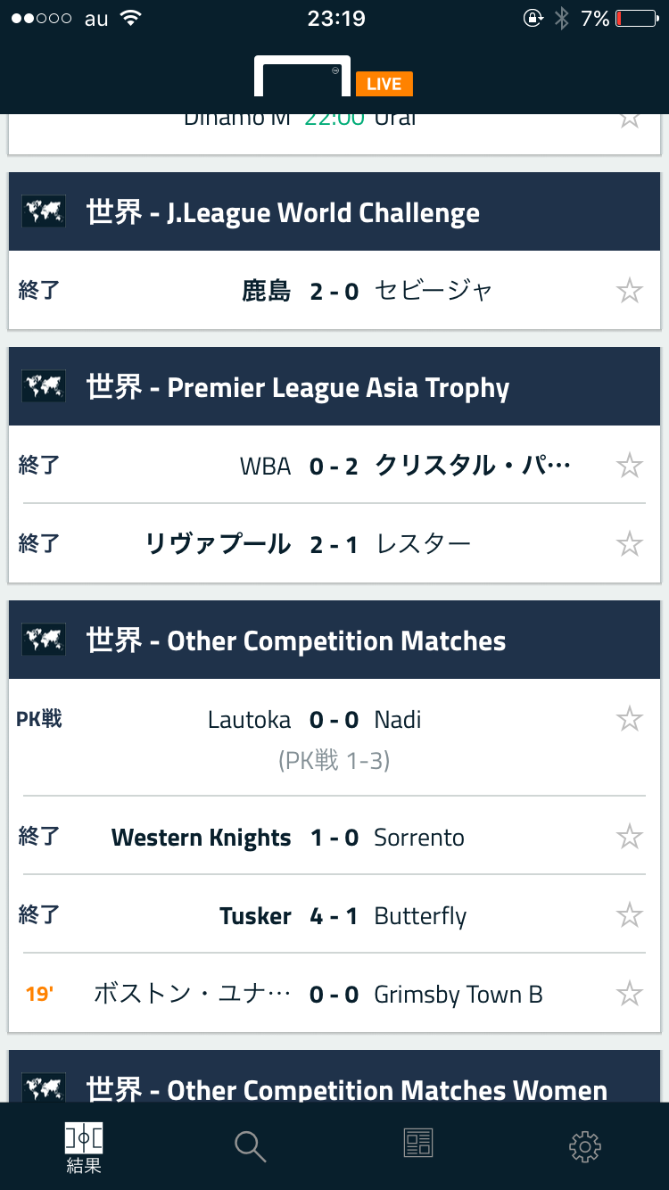
Task: Tap world map icon beside Premier League Asia Trophy
Action: (44, 387)
